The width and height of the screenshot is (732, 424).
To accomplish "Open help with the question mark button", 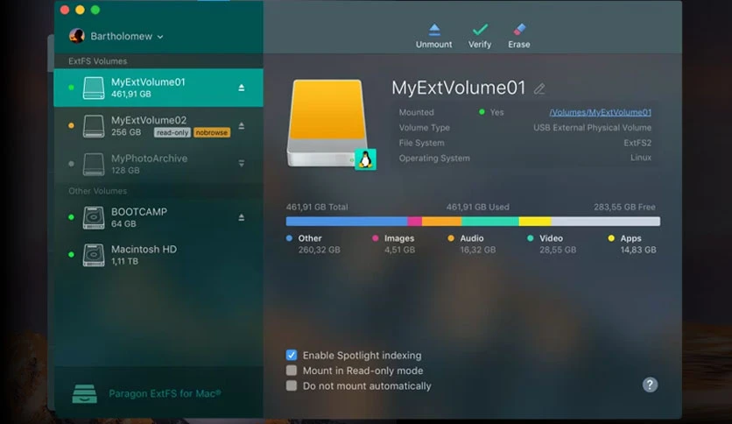I will coord(650,385).
